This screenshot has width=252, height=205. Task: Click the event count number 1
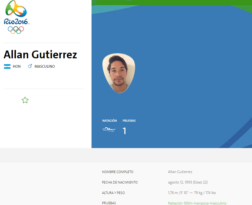point(125,131)
